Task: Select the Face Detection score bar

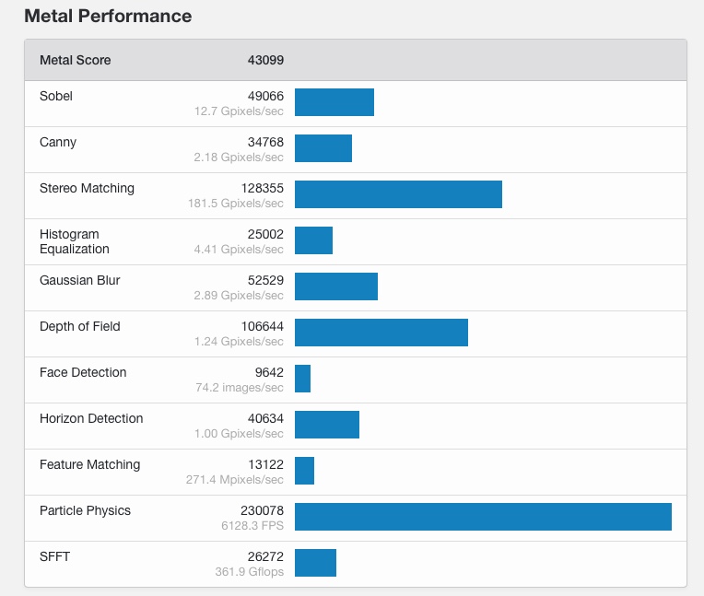Action: click(x=303, y=379)
